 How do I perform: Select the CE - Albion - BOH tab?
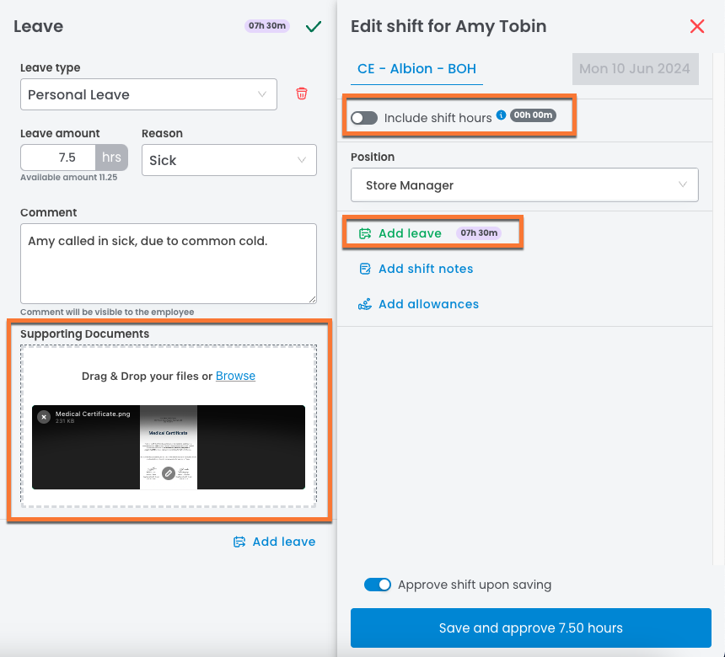click(416, 69)
